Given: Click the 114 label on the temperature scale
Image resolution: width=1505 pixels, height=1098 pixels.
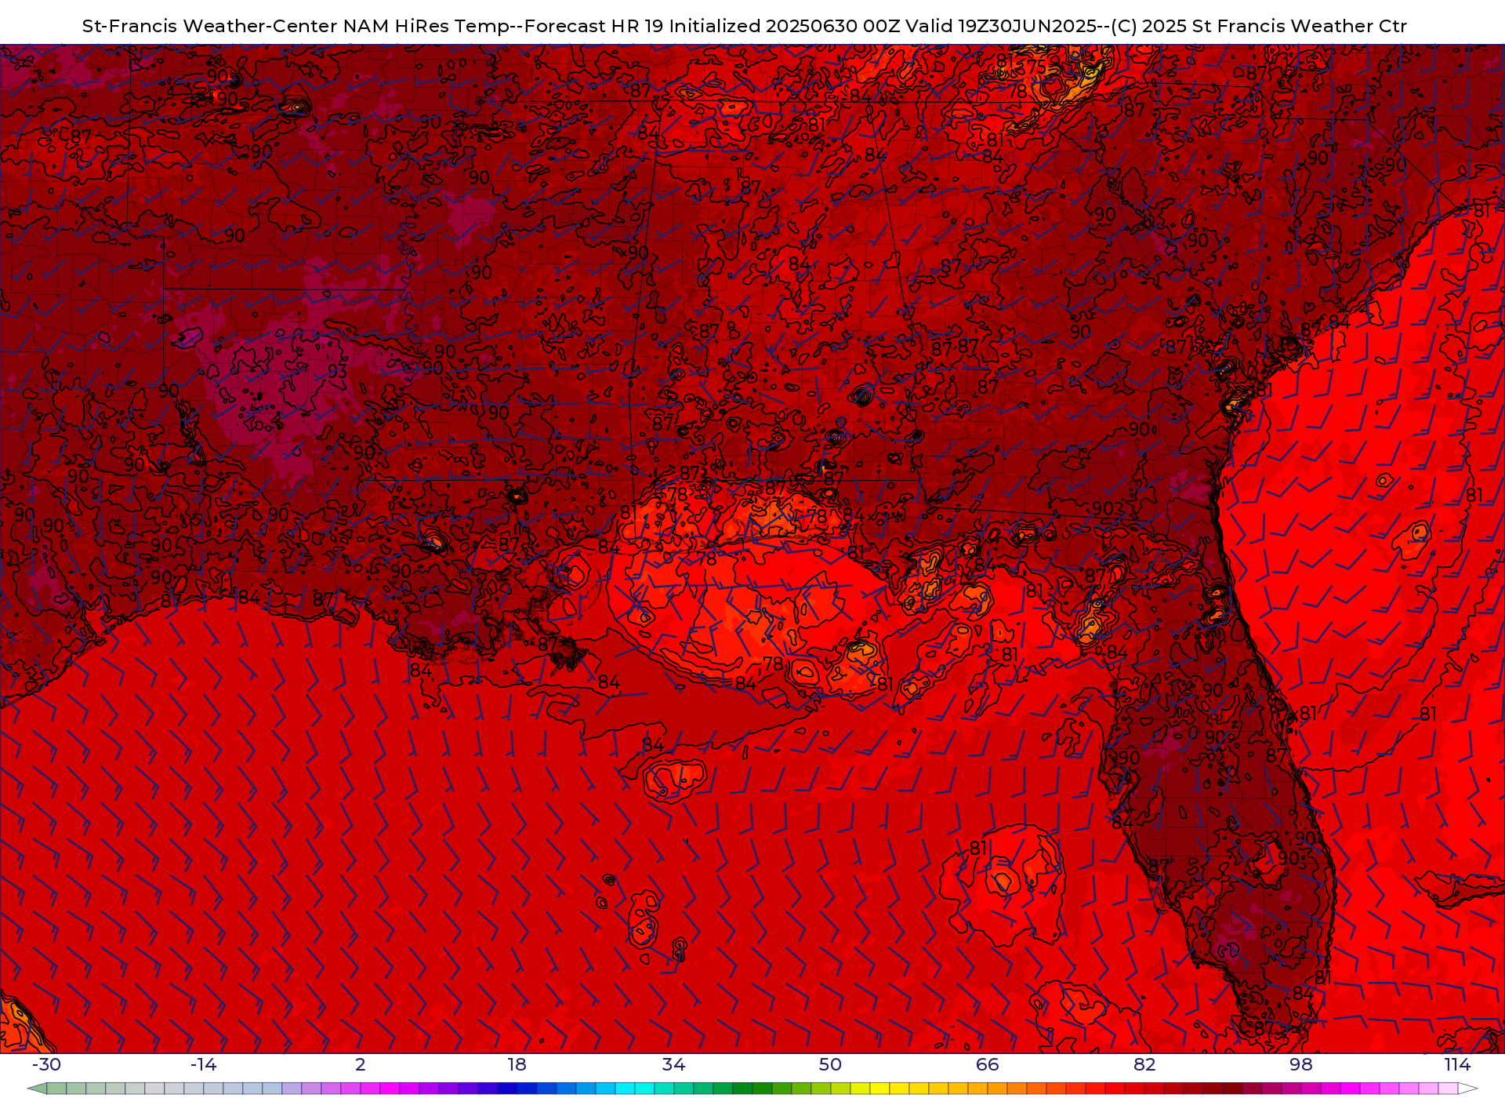Looking at the screenshot, I should 1457,1064.
